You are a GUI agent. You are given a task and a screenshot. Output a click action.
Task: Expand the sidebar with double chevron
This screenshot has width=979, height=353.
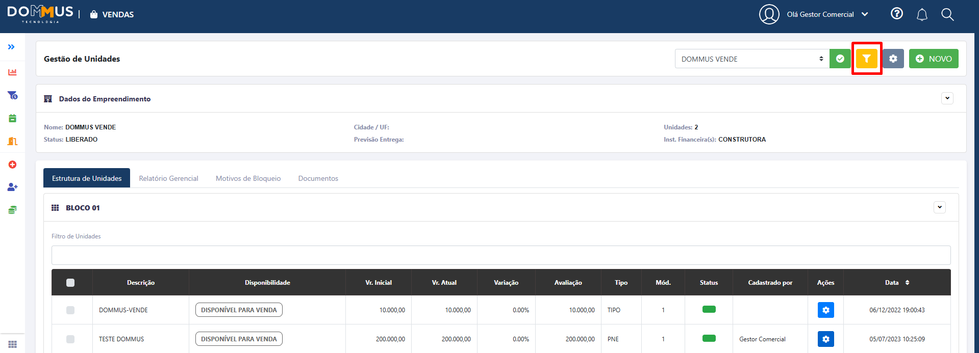11,47
